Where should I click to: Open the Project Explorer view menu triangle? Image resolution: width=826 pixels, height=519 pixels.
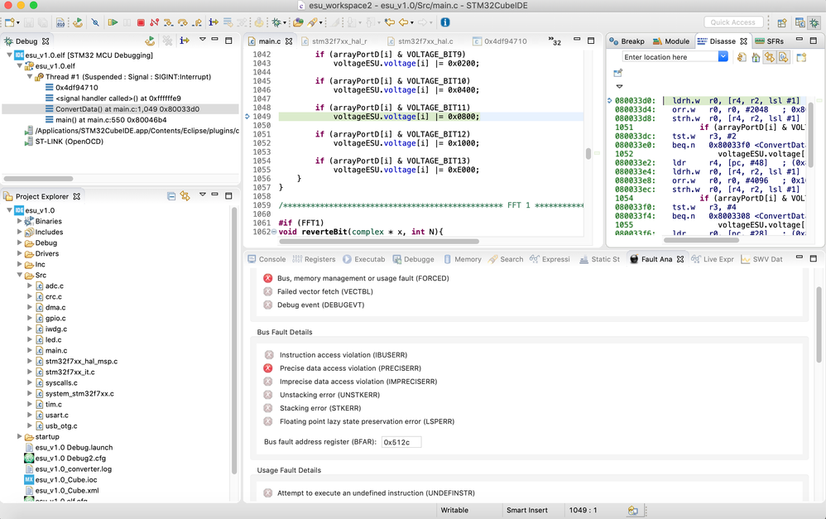202,195
